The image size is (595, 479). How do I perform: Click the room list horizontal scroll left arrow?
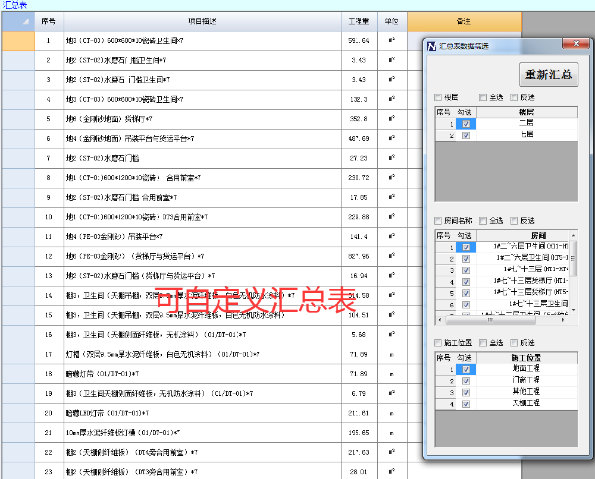[x=440, y=320]
